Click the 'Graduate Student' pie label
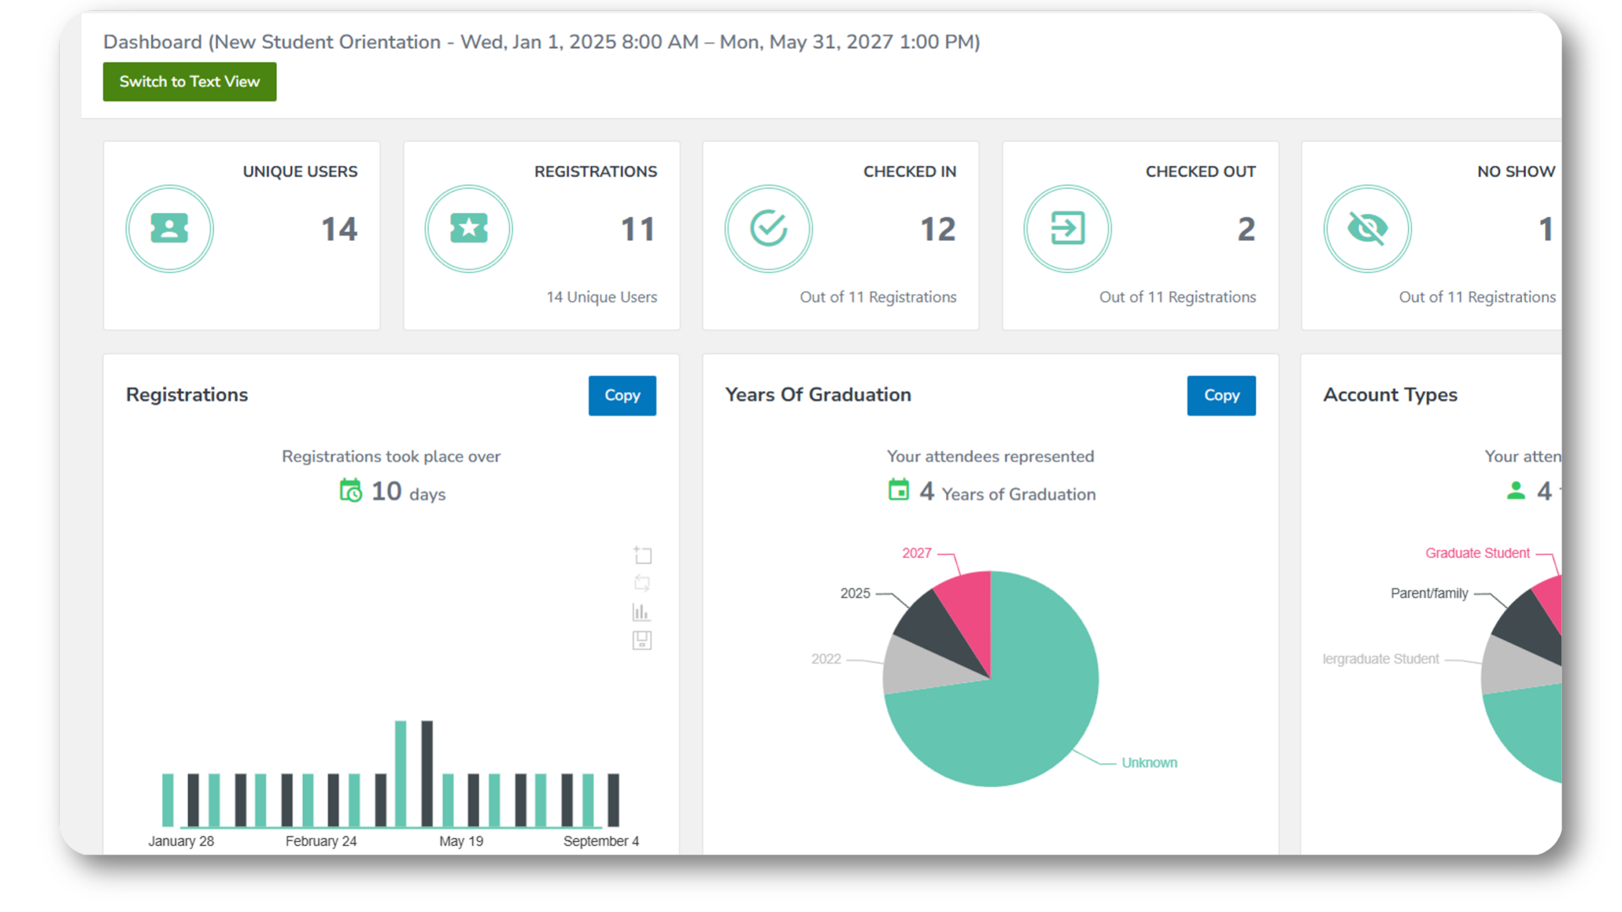The width and height of the screenshot is (1622, 912). (1477, 553)
